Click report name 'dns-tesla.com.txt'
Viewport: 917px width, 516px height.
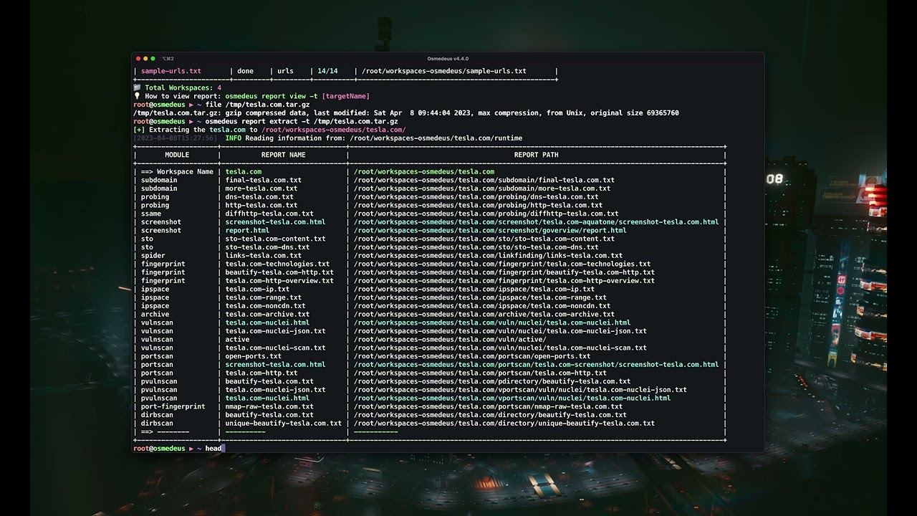[259, 197]
